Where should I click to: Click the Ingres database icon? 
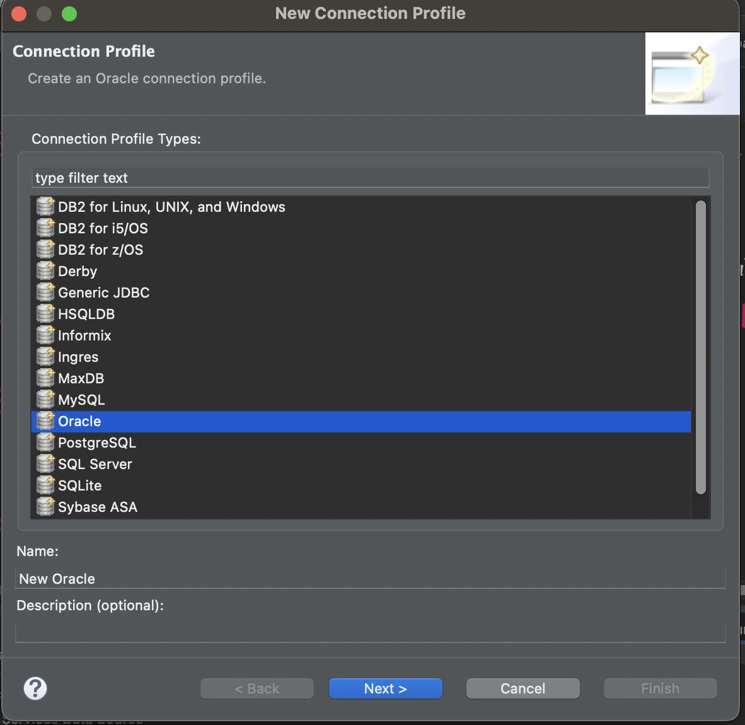(45, 356)
